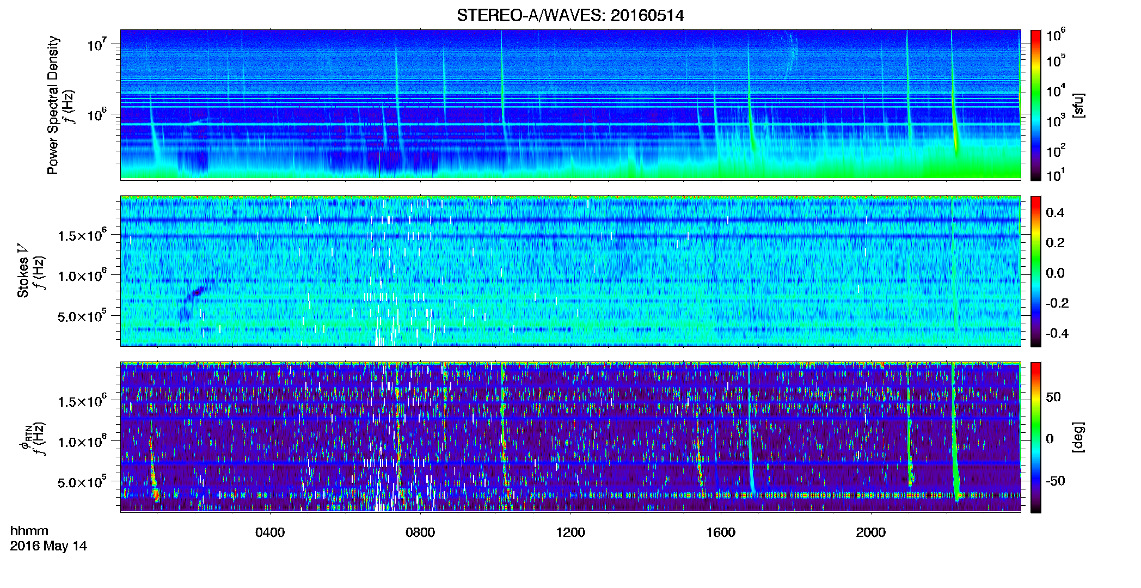The height and width of the screenshot is (588, 1141).
Task: Click the 10^2 value on the sfu color bar
Action: 1056,151
